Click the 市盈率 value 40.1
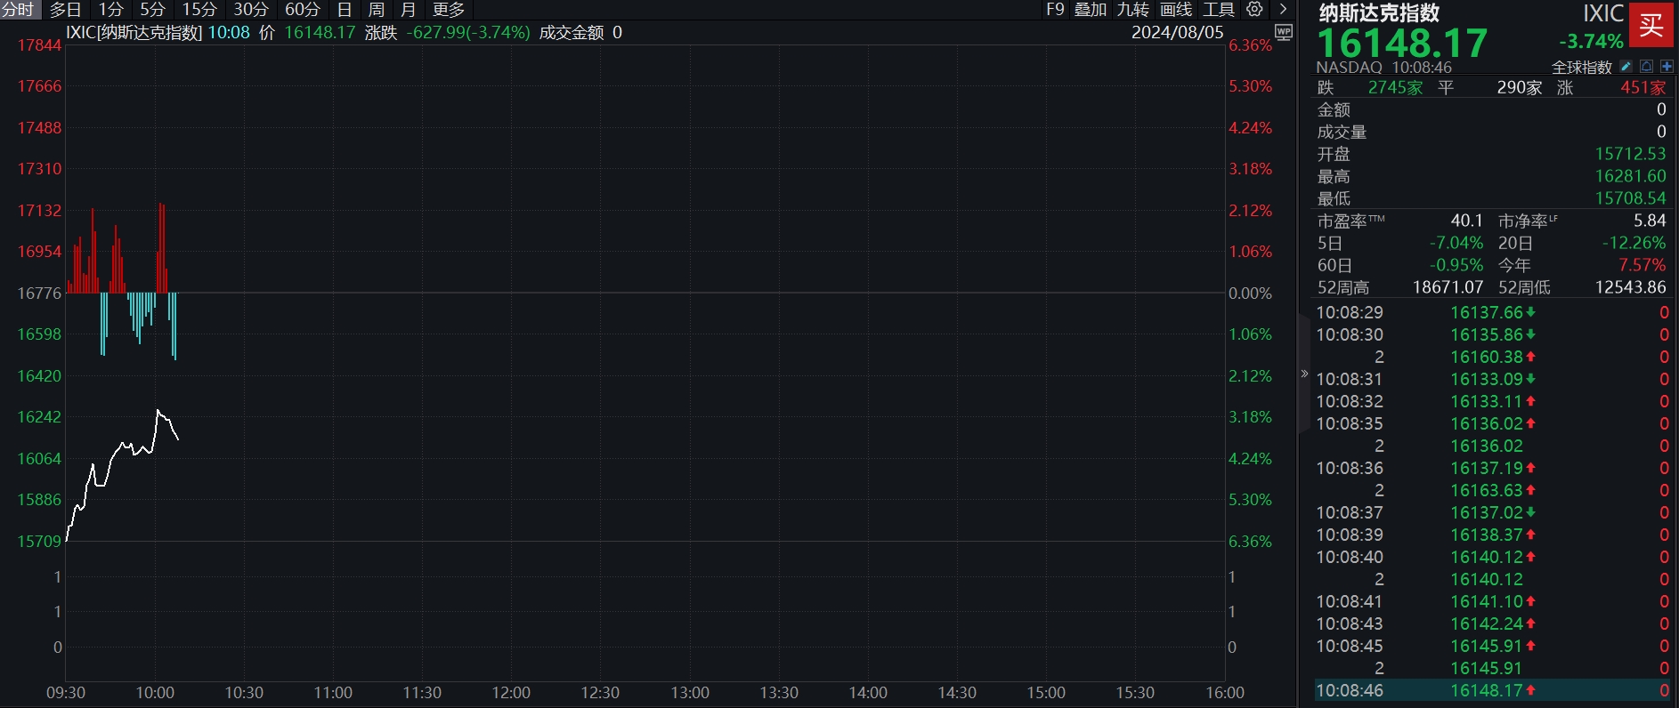This screenshot has width=1679, height=708. tap(1467, 221)
